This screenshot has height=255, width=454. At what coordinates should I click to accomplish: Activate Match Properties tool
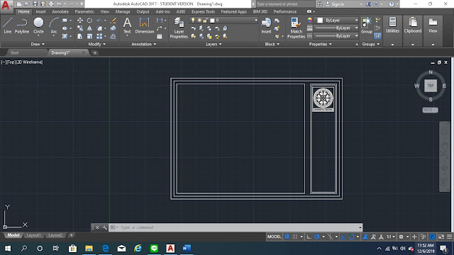pyautogui.click(x=296, y=28)
